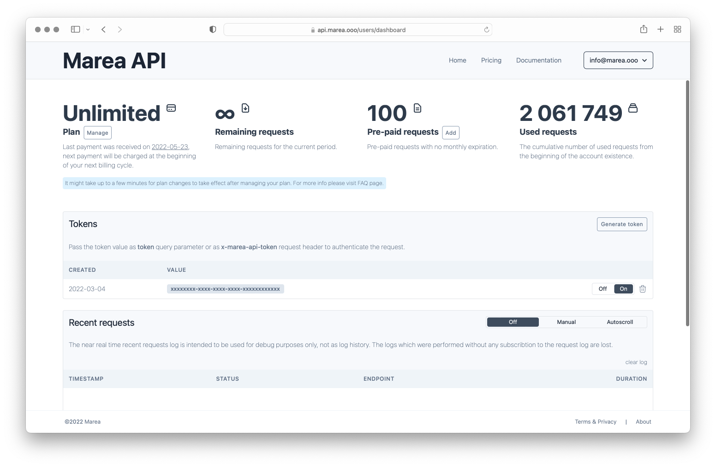The width and height of the screenshot is (716, 467).
Task: Open the privacy shield icon
Action: pyautogui.click(x=213, y=30)
